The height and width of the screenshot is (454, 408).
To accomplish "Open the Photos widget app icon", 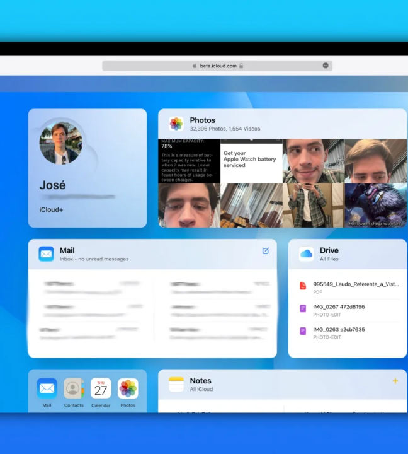I will click(x=176, y=124).
